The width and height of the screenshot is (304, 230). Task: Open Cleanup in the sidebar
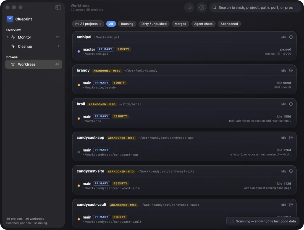[x=33, y=46]
